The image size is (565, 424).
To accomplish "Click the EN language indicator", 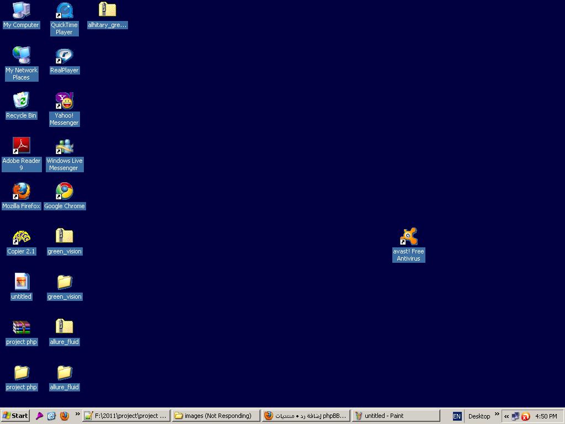I will click(x=457, y=416).
